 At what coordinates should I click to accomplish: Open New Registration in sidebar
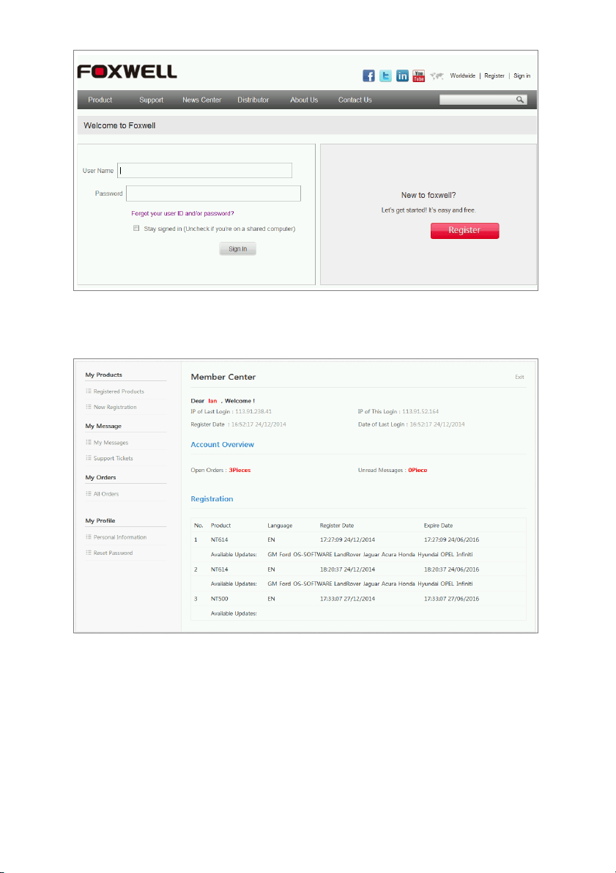pyautogui.click(x=115, y=407)
